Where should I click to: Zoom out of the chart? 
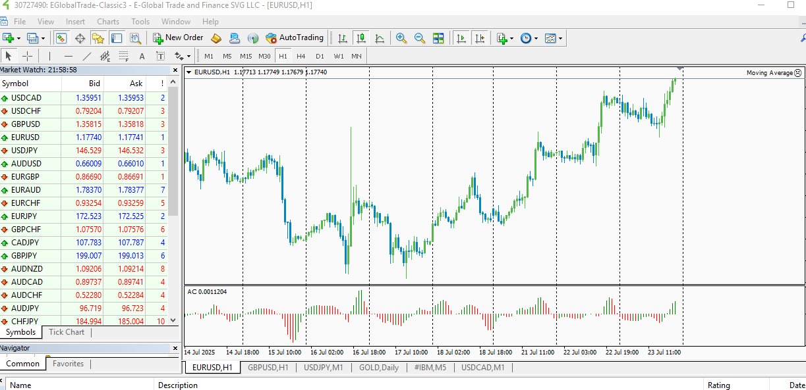click(419, 38)
